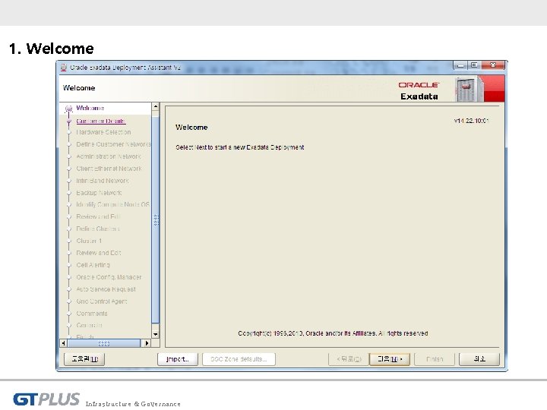Viewport: 547px width, 410px height.
Task: Click the SSC Zone defaults button
Action: click(x=239, y=358)
